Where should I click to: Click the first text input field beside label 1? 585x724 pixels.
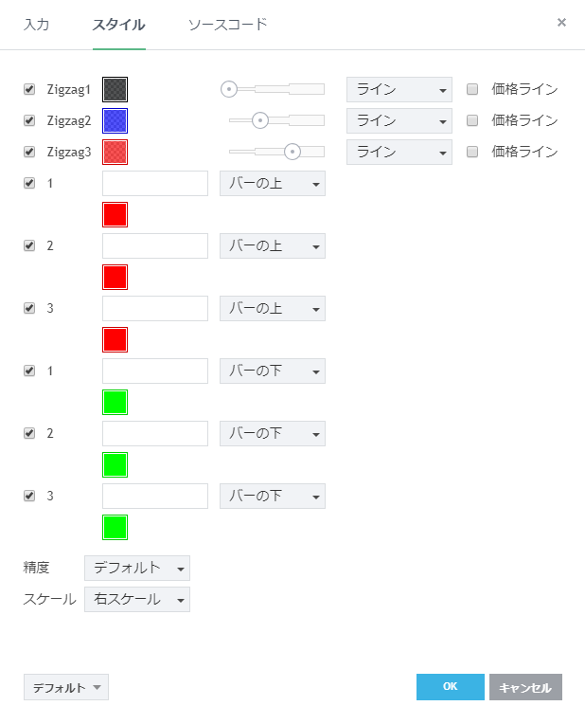click(x=155, y=184)
